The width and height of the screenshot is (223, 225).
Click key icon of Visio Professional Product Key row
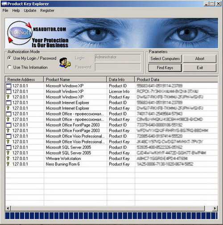pyautogui.click(x=8, y=142)
